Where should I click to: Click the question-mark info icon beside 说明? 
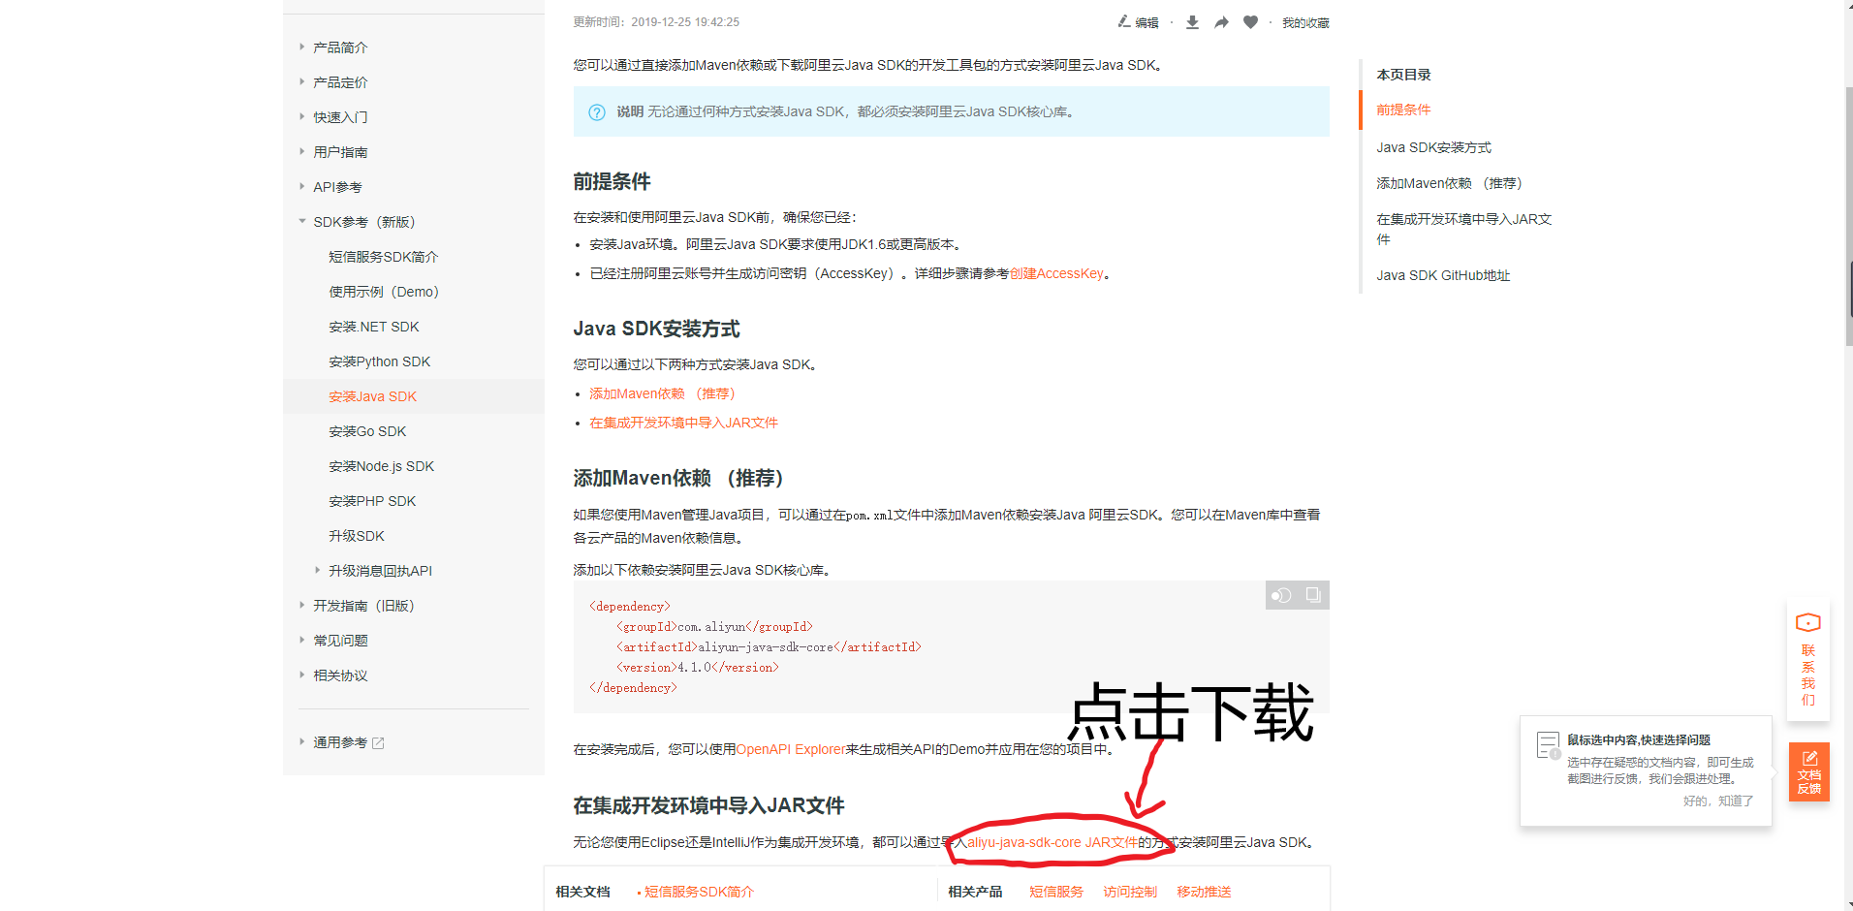(x=597, y=112)
